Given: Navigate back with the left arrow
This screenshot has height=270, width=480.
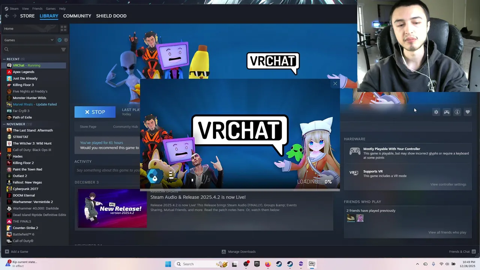Looking at the screenshot, I should (x=6, y=16).
